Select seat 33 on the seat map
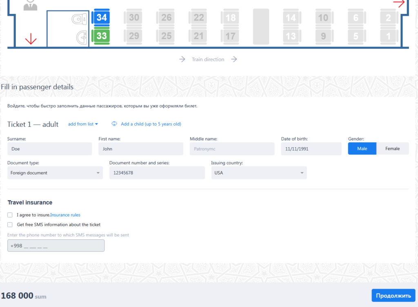The height and width of the screenshot is (307, 418). [101, 36]
